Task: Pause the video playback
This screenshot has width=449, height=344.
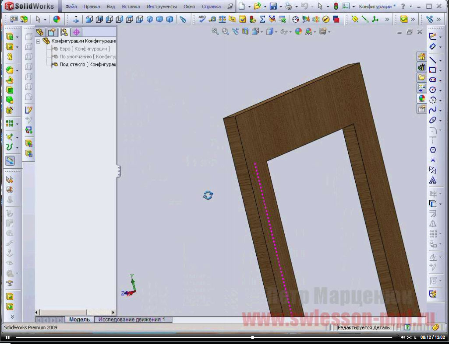Action: pos(7,337)
